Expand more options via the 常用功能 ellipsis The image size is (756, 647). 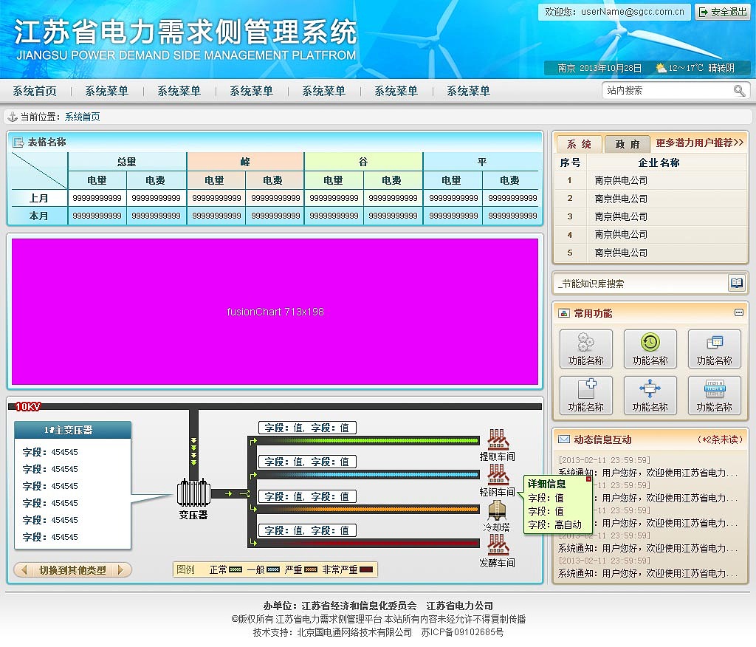[738, 312]
